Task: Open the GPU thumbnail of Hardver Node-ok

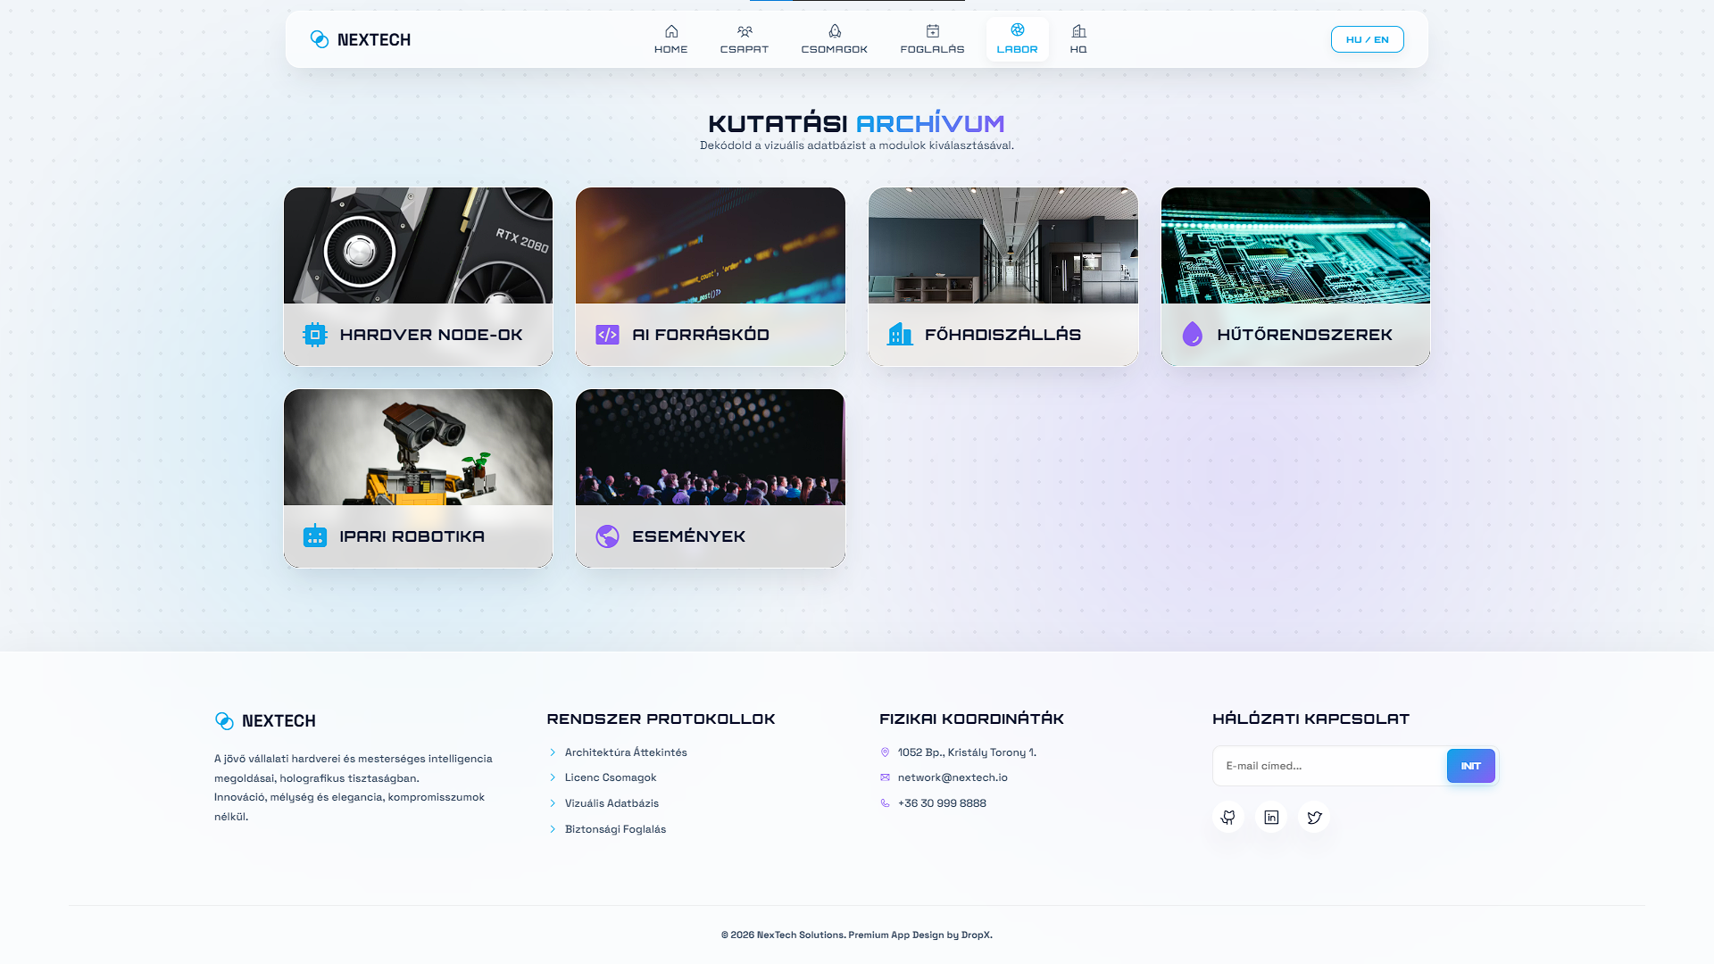Action: pyautogui.click(x=418, y=245)
